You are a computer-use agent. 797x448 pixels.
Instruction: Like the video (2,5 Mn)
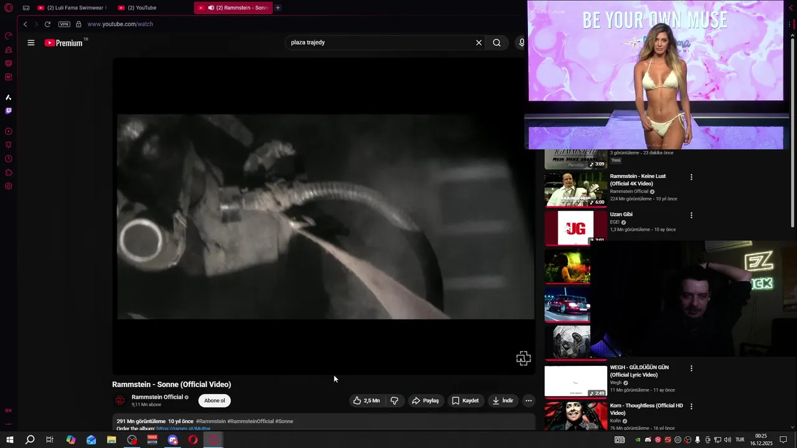[366, 401]
